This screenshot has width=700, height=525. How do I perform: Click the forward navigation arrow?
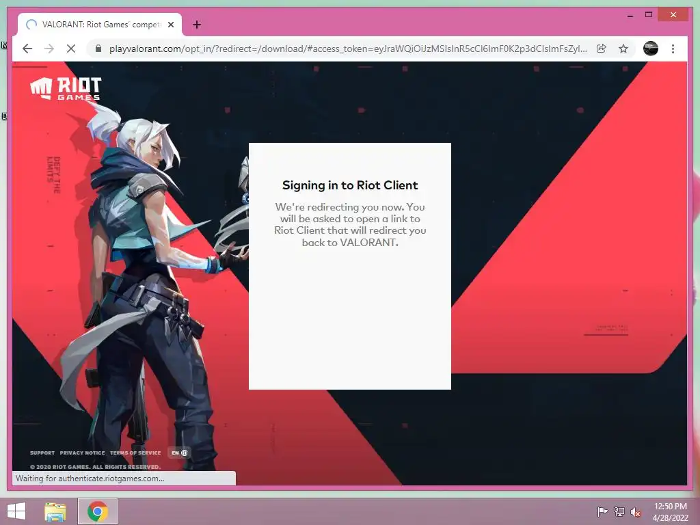pos(49,49)
